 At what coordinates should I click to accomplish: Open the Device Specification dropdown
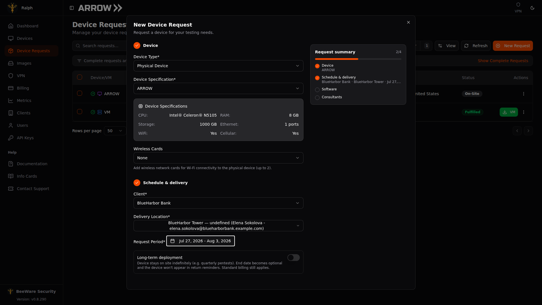218,88
